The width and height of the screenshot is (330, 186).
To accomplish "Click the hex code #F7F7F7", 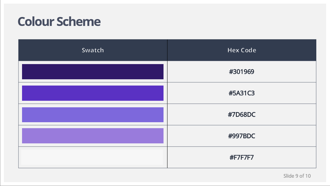I will (x=242, y=157).
